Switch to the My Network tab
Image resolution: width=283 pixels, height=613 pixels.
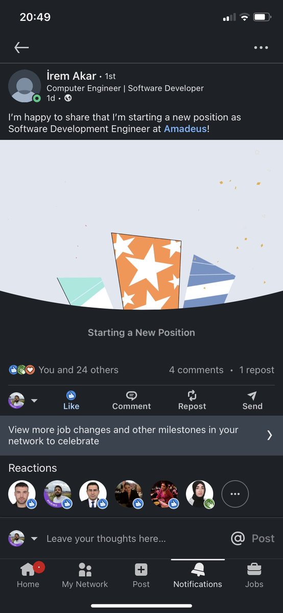[85, 575]
